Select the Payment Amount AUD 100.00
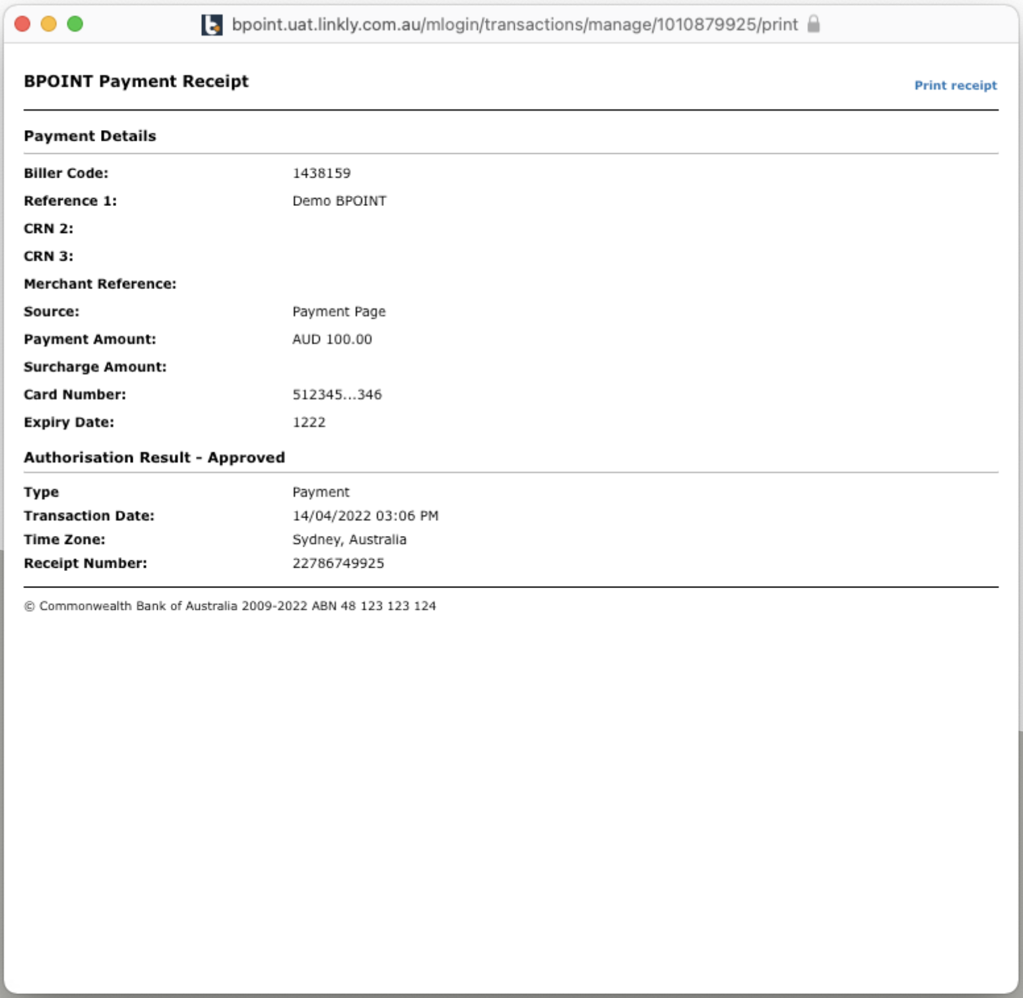 [332, 339]
